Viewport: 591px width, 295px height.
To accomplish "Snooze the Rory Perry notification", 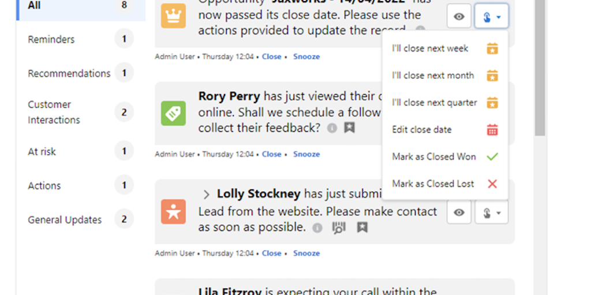I will 306,154.
